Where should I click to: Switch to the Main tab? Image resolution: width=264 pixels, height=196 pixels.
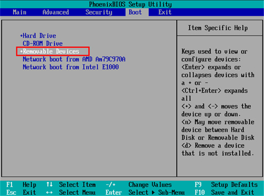pyautogui.click(x=19, y=12)
